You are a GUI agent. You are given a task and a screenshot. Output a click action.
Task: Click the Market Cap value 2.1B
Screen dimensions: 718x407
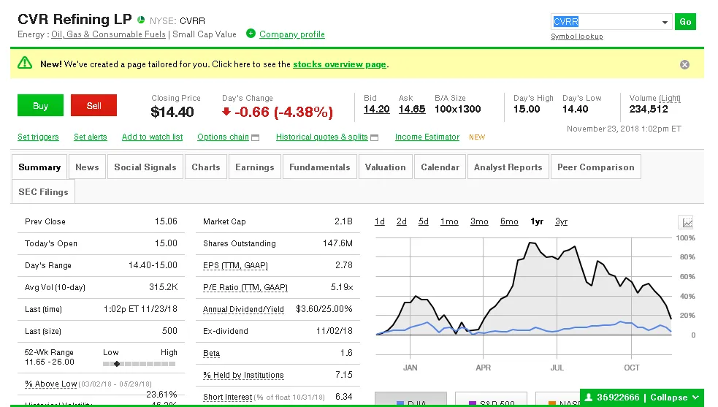pyautogui.click(x=343, y=221)
